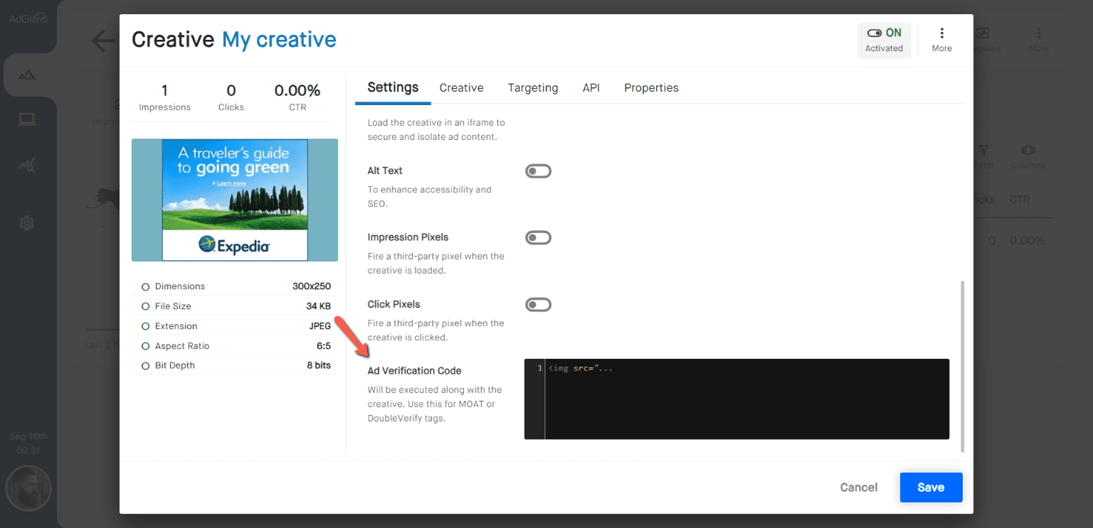Open the desktop screens section from the sidebar
1093x528 pixels.
[27, 119]
